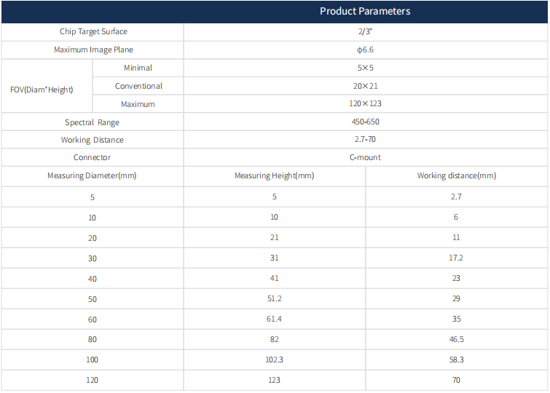Screen dimensions: 550x393
Task: Select the 450-650 spectral range value
Action: pyautogui.click(x=365, y=122)
